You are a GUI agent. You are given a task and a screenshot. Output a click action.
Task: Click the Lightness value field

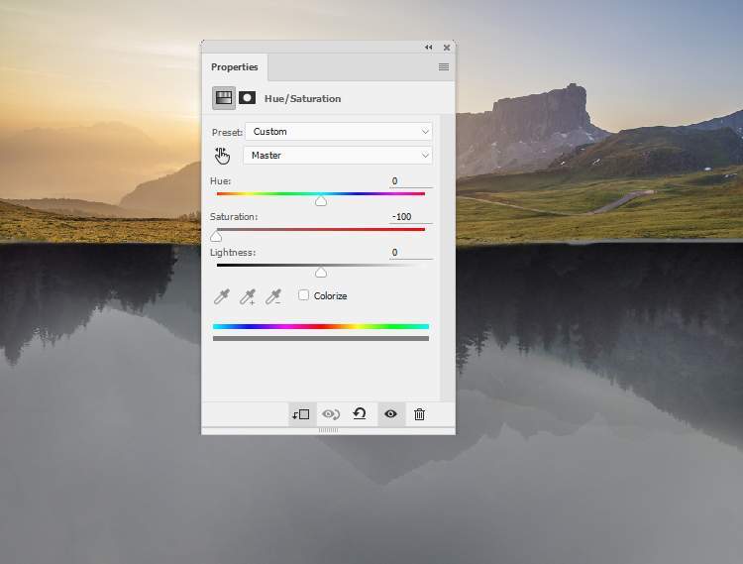coord(410,253)
